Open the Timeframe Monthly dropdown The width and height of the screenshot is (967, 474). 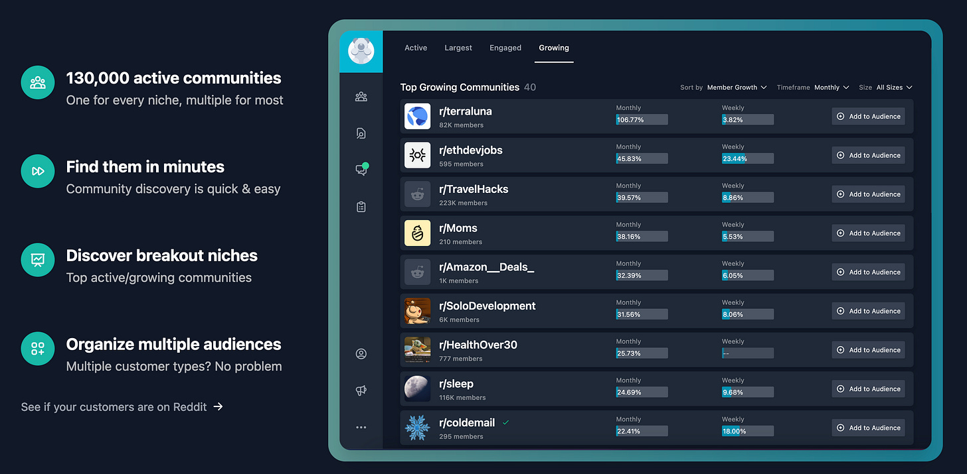click(832, 88)
